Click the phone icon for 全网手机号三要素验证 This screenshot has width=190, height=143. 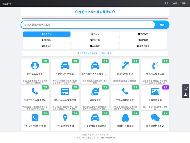[x=35, y=91]
